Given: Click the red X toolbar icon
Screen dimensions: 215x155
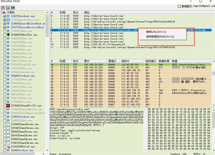Looking at the screenshot, I should [4, 7].
